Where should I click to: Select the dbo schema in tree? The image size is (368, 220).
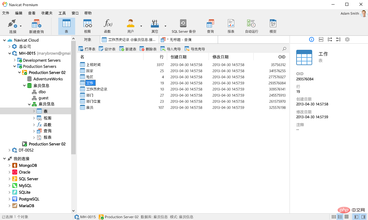(x=39, y=92)
